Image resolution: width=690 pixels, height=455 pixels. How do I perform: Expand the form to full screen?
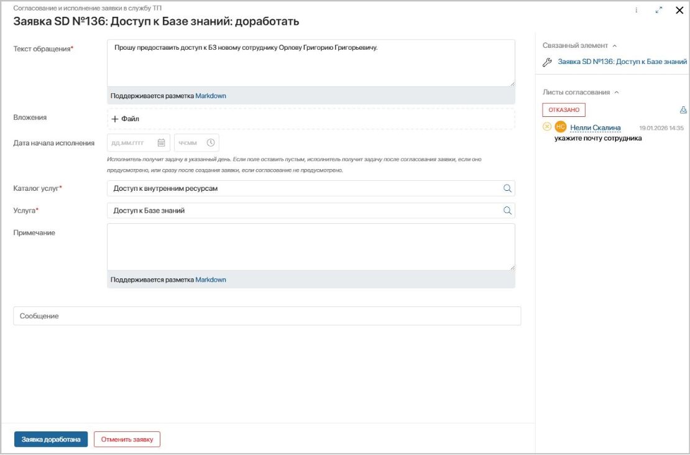point(659,10)
